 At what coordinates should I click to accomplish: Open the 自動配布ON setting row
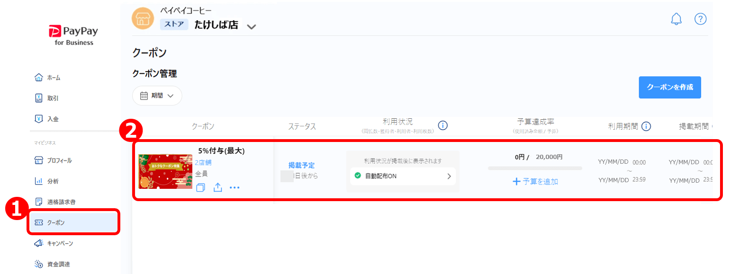coord(403,176)
